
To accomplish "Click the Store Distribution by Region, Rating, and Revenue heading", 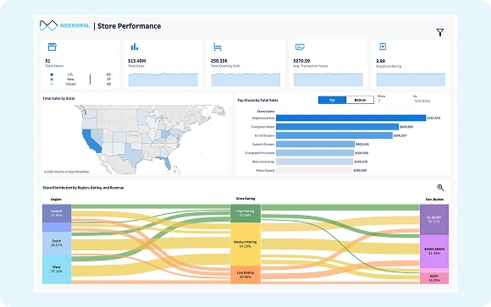I will click(x=83, y=188).
